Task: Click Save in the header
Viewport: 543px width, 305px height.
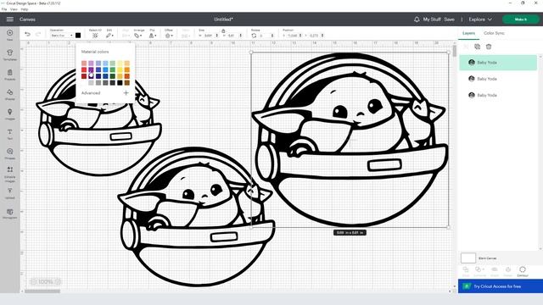Action: coord(449,19)
